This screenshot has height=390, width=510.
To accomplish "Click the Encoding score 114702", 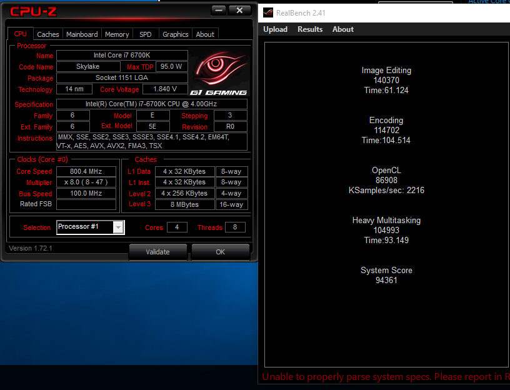I will click(x=386, y=131).
